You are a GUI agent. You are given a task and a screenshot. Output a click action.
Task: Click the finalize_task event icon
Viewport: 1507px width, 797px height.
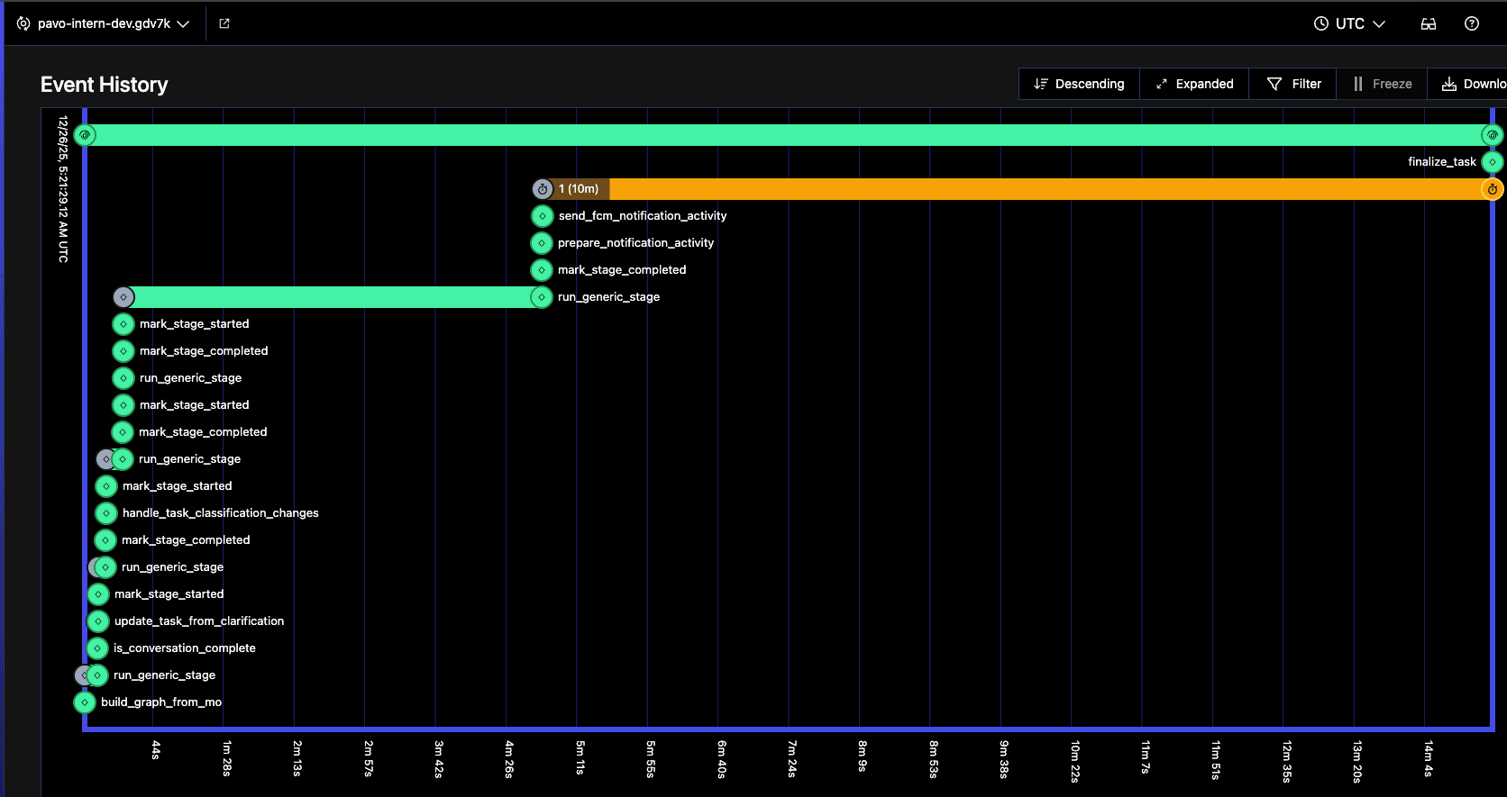(x=1493, y=162)
